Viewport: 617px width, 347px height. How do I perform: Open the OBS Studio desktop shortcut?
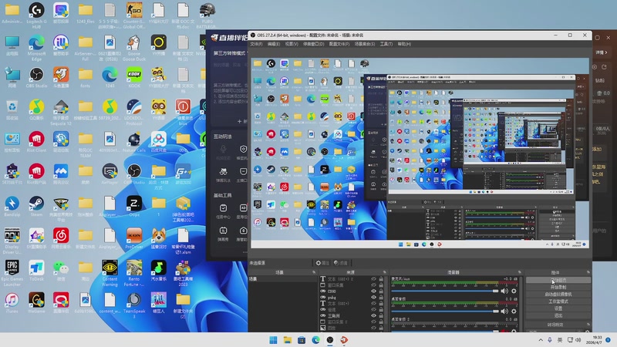pos(36,76)
